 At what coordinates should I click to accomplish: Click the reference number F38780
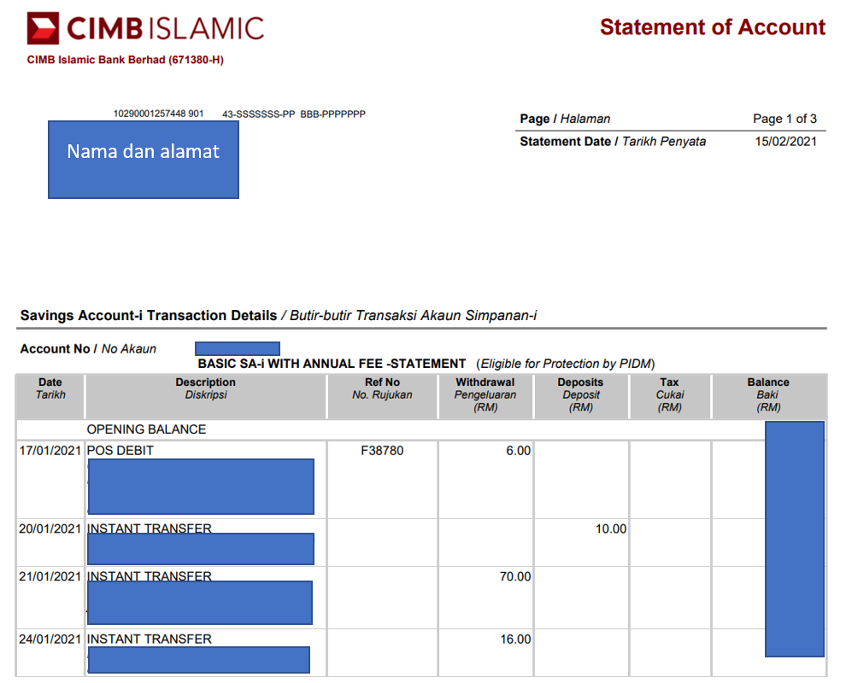(x=382, y=450)
